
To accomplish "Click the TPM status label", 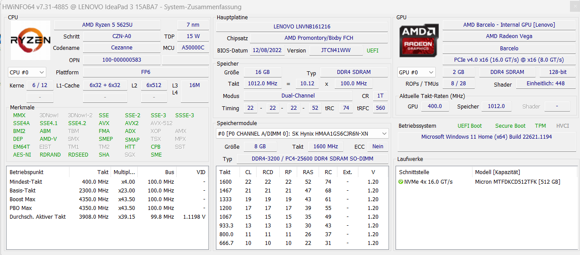I will point(540,126).
